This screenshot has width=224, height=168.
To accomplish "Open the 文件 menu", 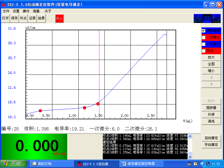I will click(6, 11).
